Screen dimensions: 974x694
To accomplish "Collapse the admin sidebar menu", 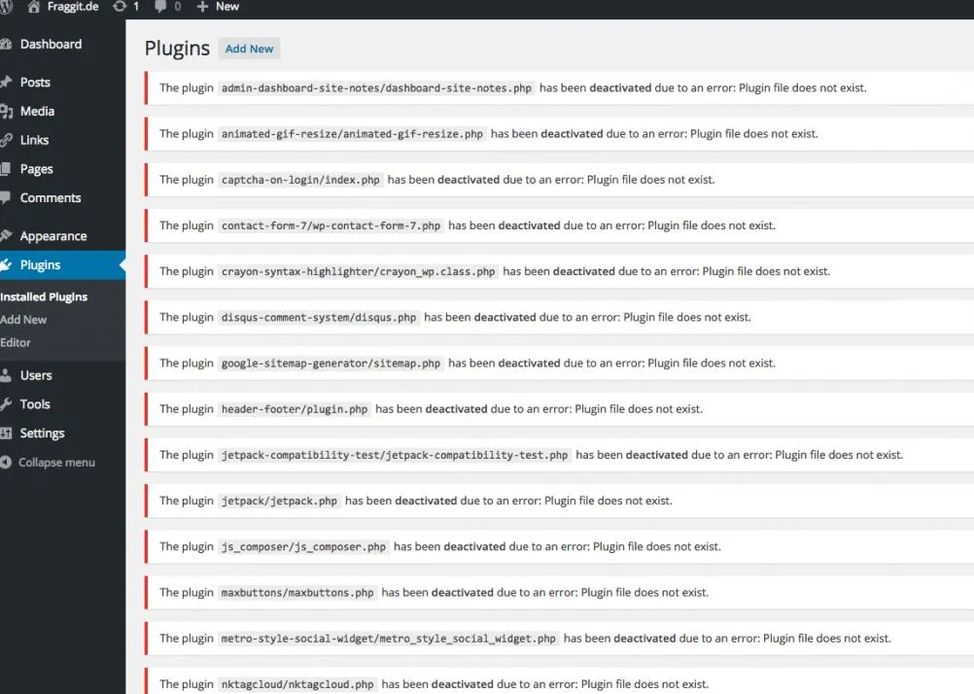I will (49, 463).
